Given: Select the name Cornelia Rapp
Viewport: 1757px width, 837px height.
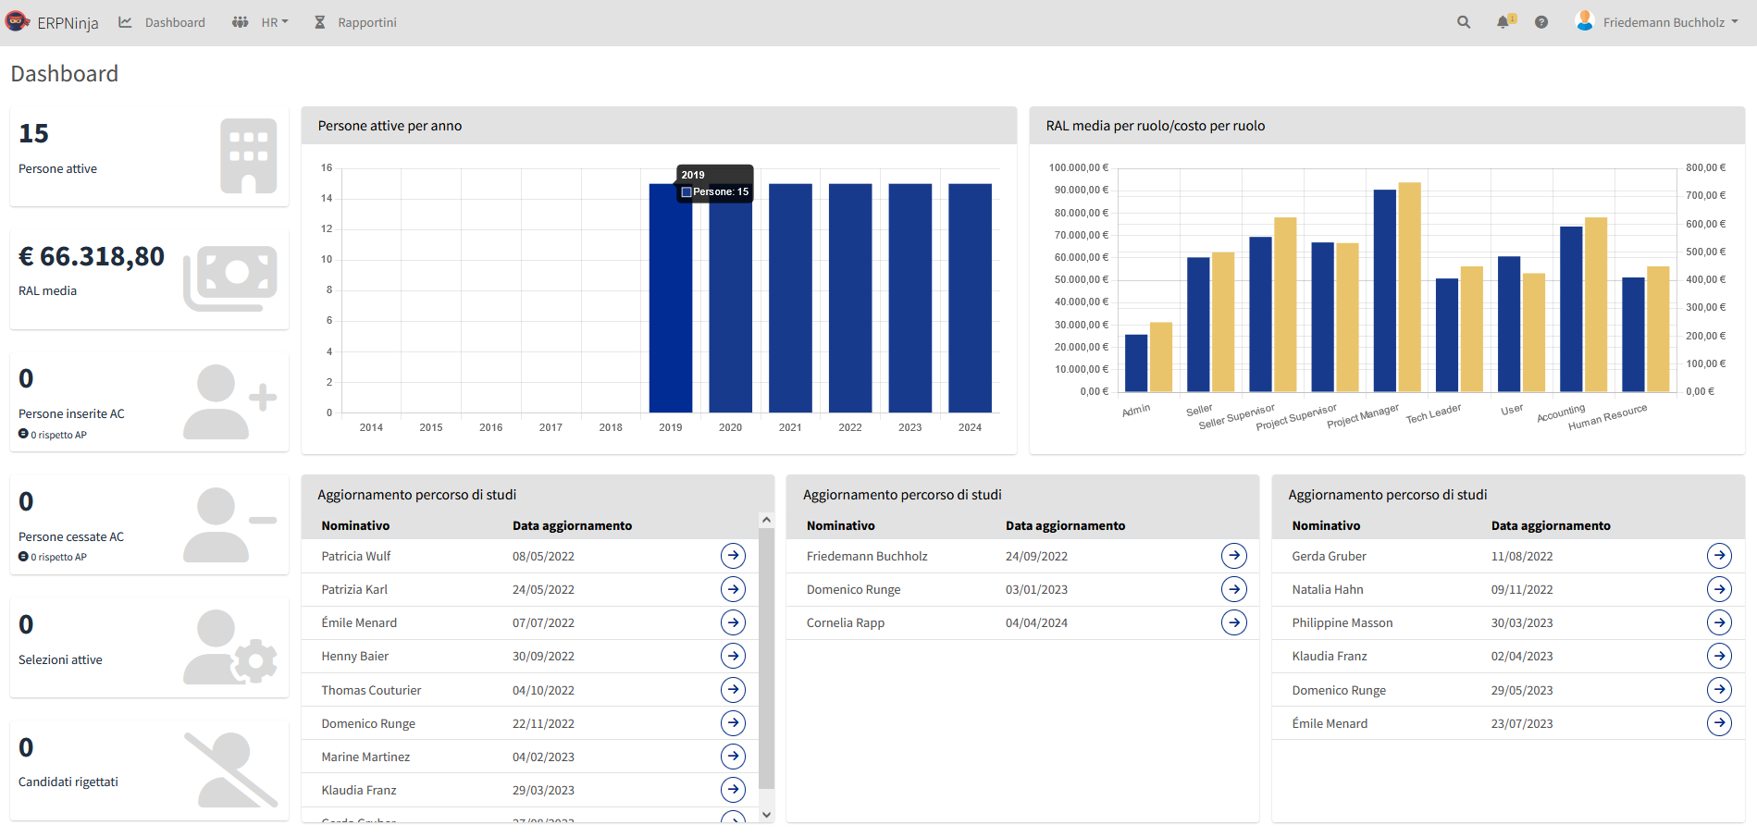Looking at the screenshot, I should (x=846, y=622).
